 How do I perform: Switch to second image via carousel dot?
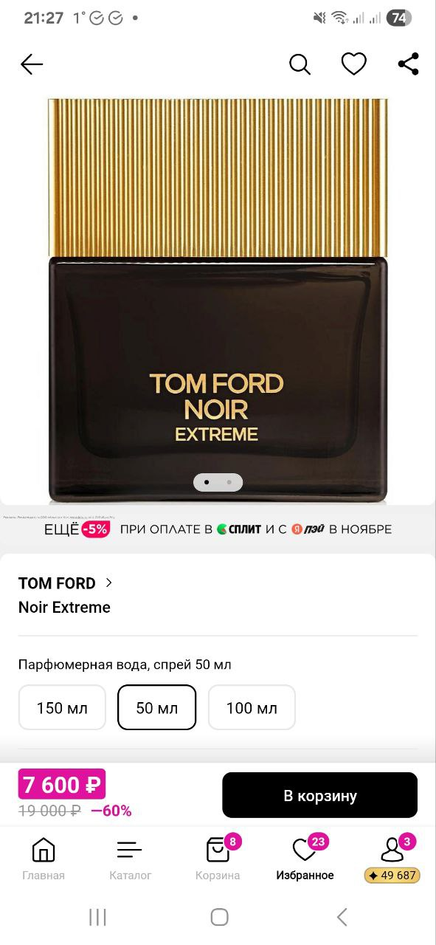(229, 482)
